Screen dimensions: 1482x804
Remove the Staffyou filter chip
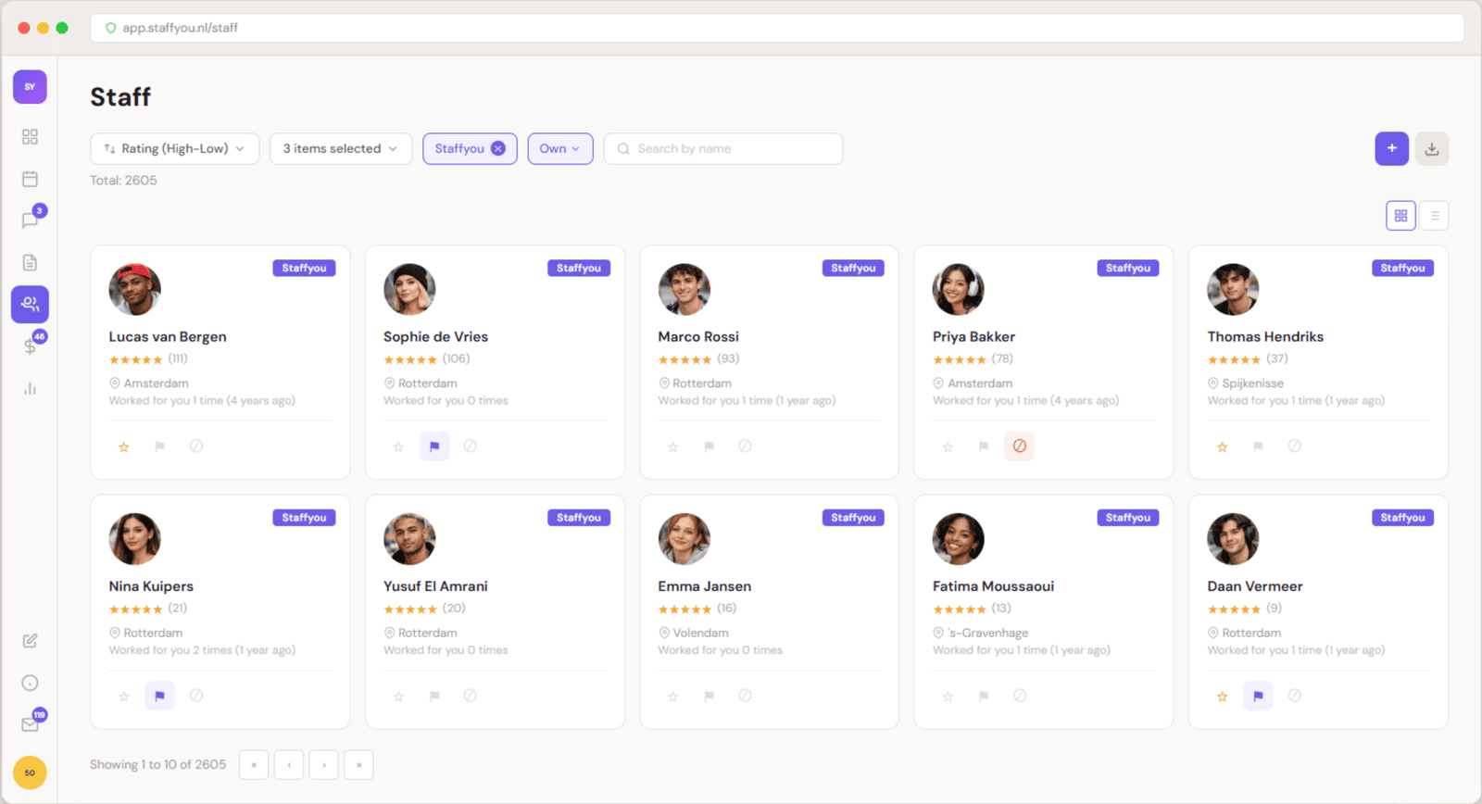click(x=498, y=148)
